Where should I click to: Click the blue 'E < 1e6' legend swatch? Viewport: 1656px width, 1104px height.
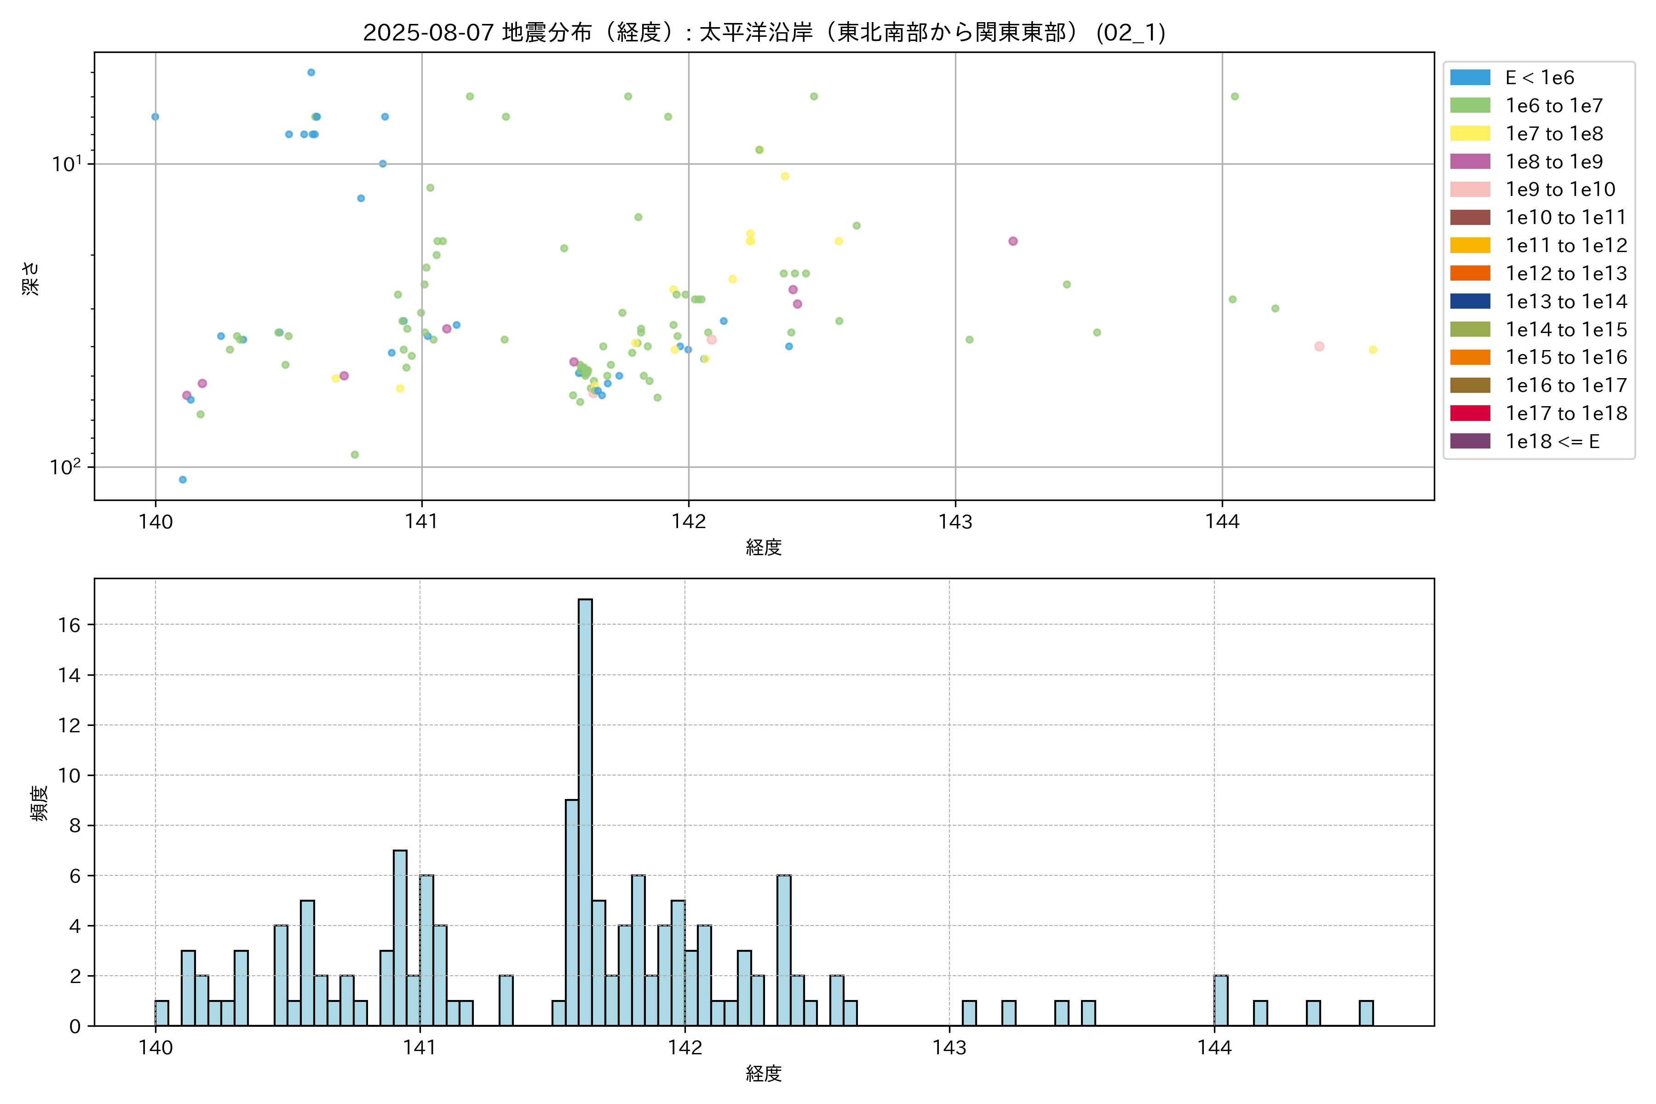click(1470, 77)
